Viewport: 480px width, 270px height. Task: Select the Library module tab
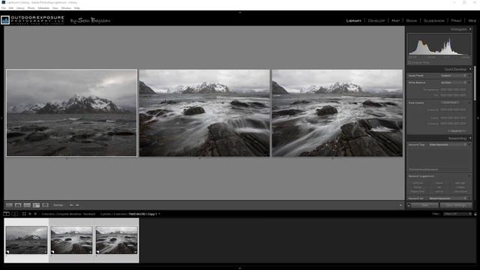click(354, 21)
